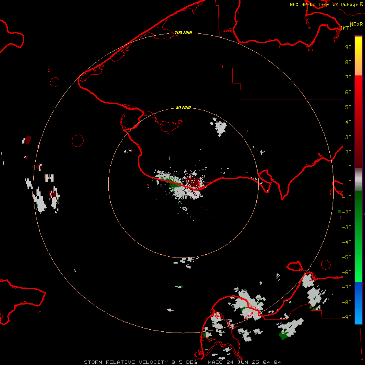
Task: Click the Storm Relative Velocity caption at the bottom
Action: coord(182,362)
